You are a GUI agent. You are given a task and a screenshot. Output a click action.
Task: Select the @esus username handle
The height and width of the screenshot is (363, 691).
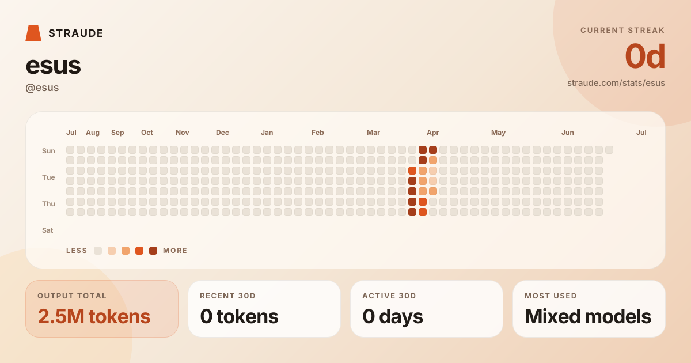point(42,88)
